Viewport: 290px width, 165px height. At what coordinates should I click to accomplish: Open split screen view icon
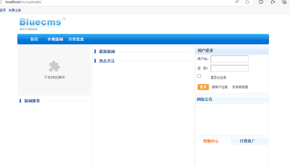[261, 2]
